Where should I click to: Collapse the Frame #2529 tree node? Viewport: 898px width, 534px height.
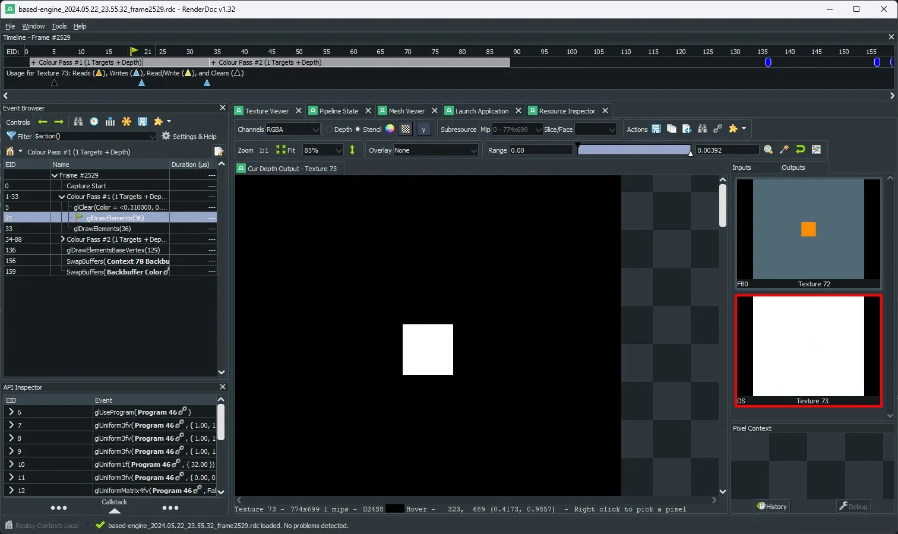[55, 175]
